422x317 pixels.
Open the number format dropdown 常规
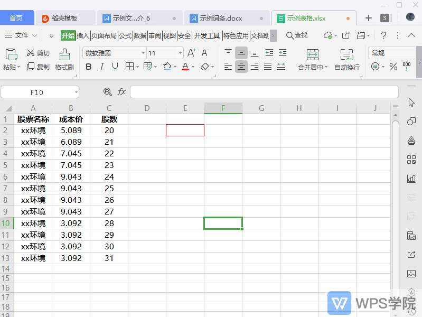pos(393,53)
